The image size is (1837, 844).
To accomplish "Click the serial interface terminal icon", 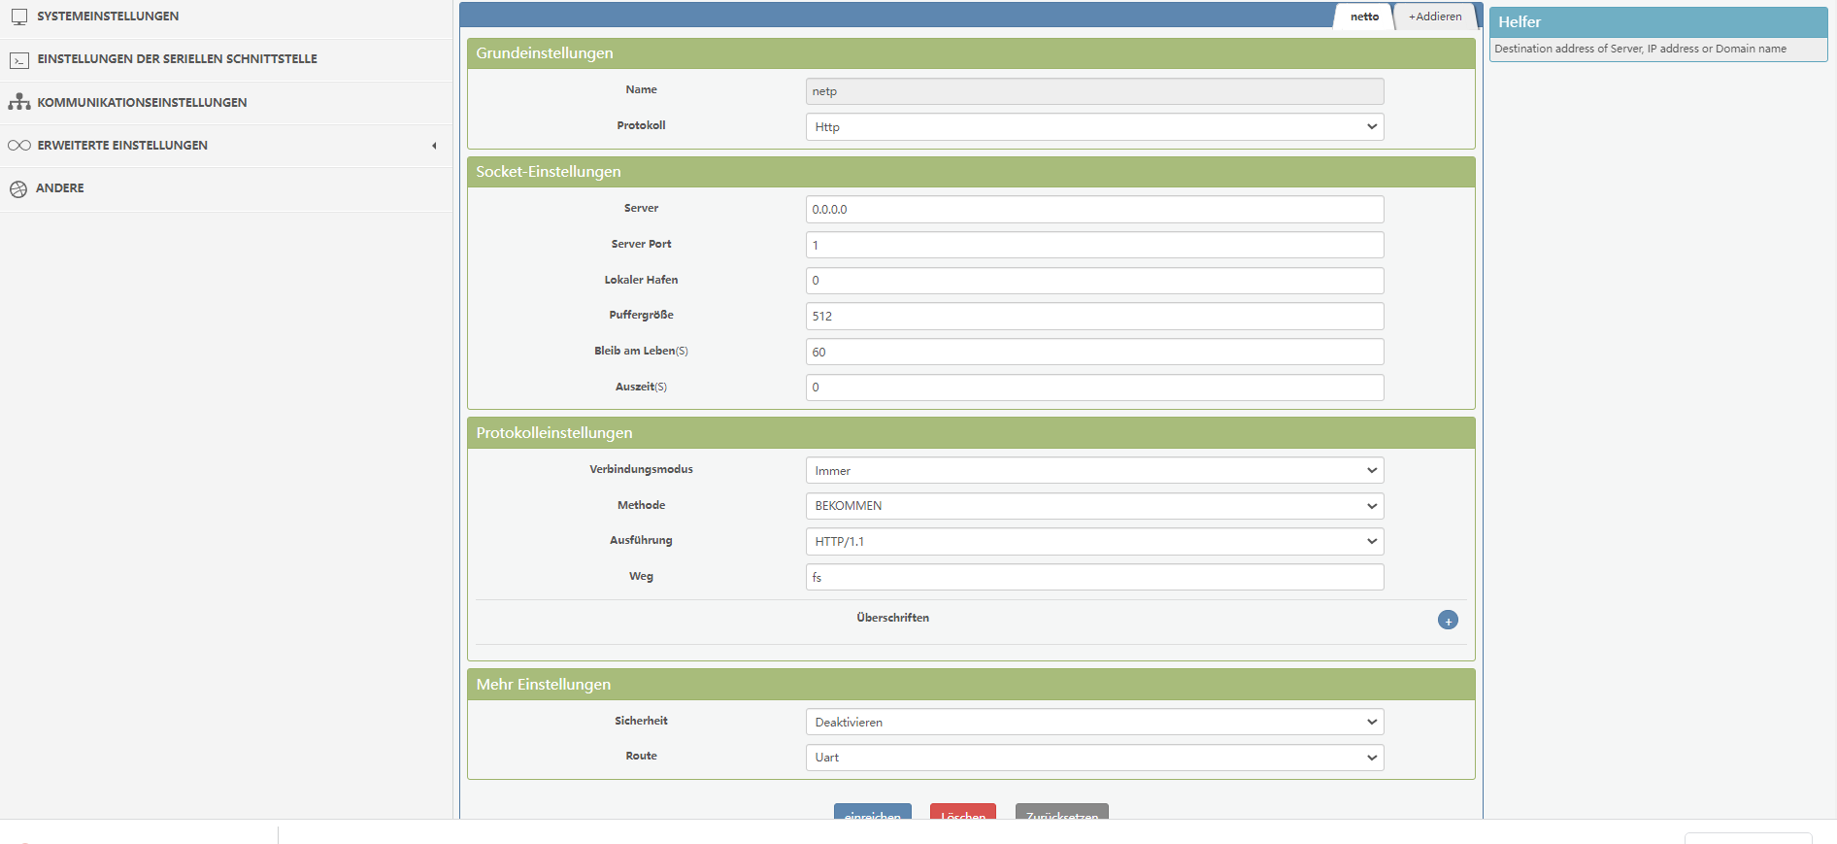I will pos(18,60).
